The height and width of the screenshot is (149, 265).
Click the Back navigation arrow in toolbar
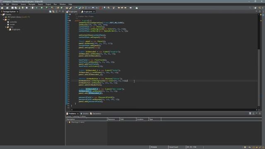125,8
